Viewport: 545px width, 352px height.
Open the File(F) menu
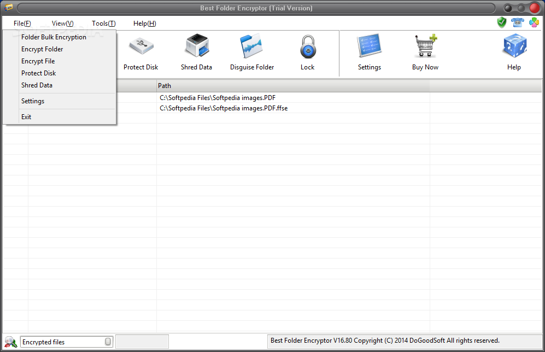coord(22,24)
